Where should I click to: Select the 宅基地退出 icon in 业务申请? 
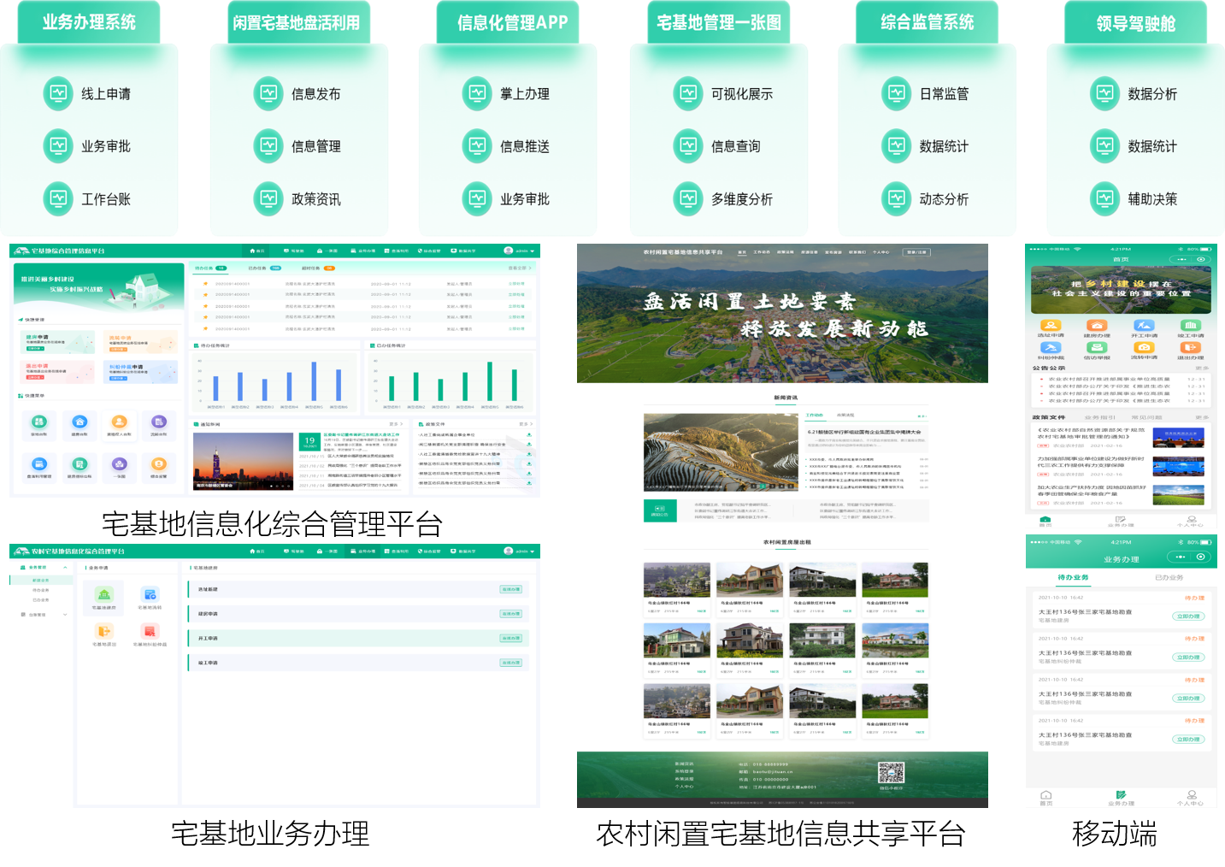click(104, 632)
